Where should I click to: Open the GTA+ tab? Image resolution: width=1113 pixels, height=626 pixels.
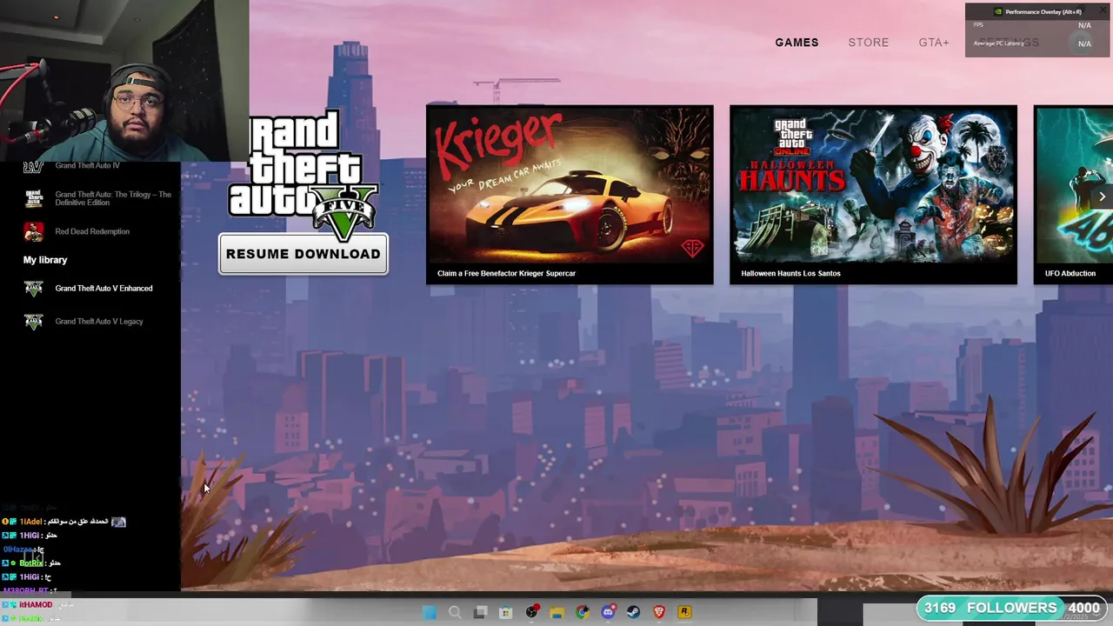pos(934,43)
